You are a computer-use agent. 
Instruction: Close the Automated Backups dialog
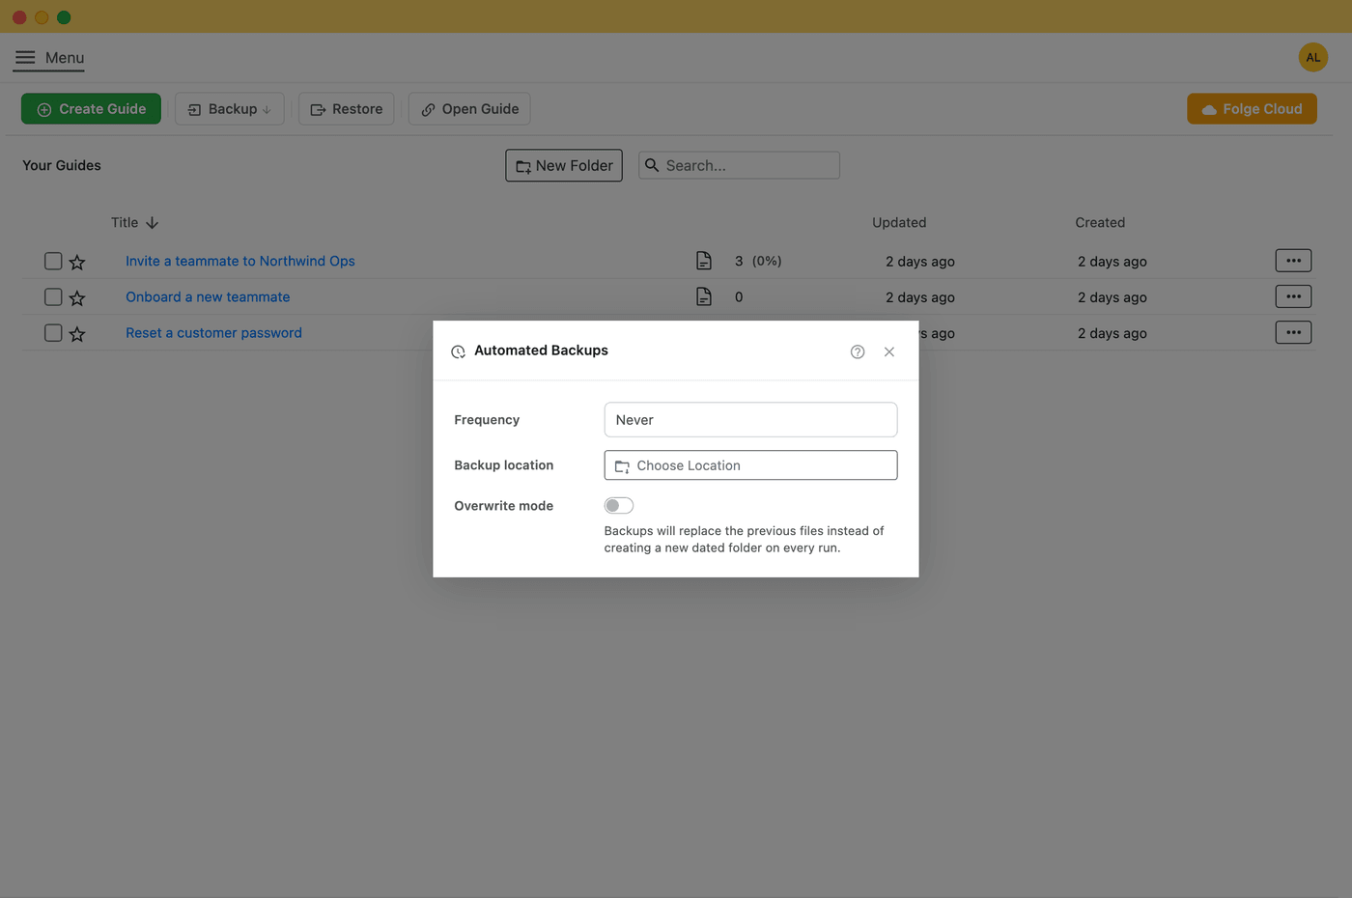click(x=889, y=351)
